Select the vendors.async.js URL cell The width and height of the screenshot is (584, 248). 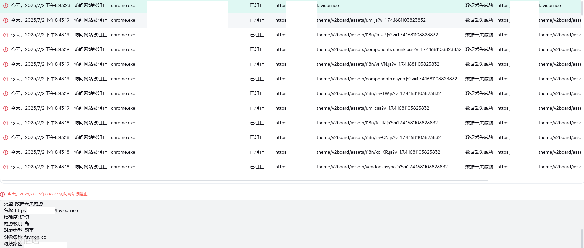pyautogui.click(x=382, y=167)
